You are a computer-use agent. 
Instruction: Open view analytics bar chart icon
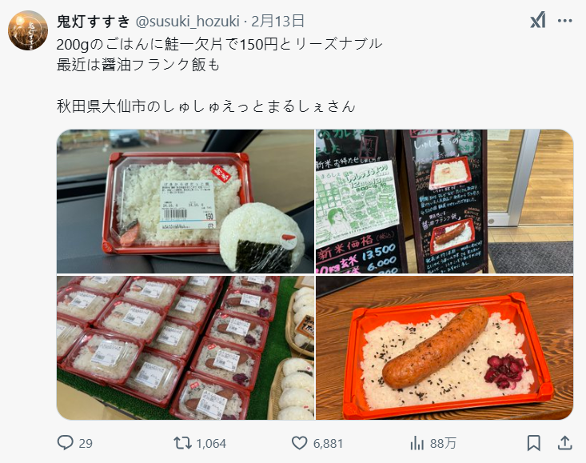coord(417,444)
